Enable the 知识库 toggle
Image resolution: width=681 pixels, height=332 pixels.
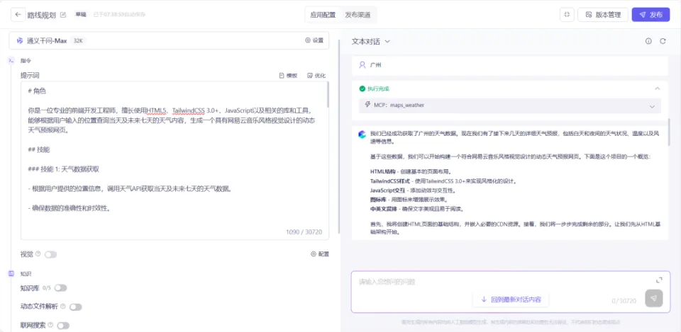(60, 288)
